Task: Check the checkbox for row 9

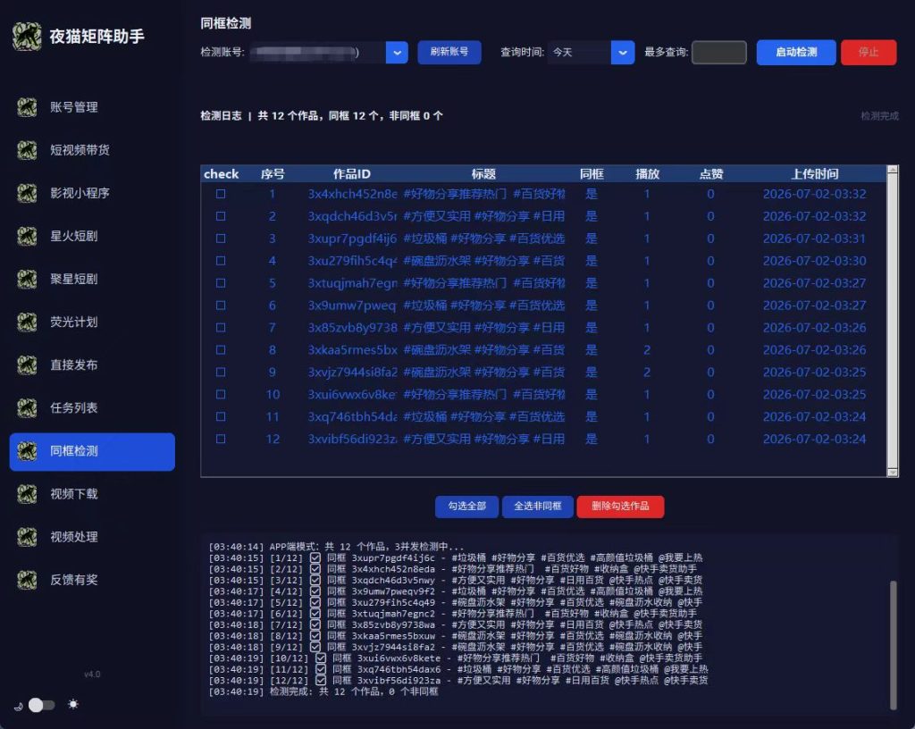Action: [x=221, y=372]
